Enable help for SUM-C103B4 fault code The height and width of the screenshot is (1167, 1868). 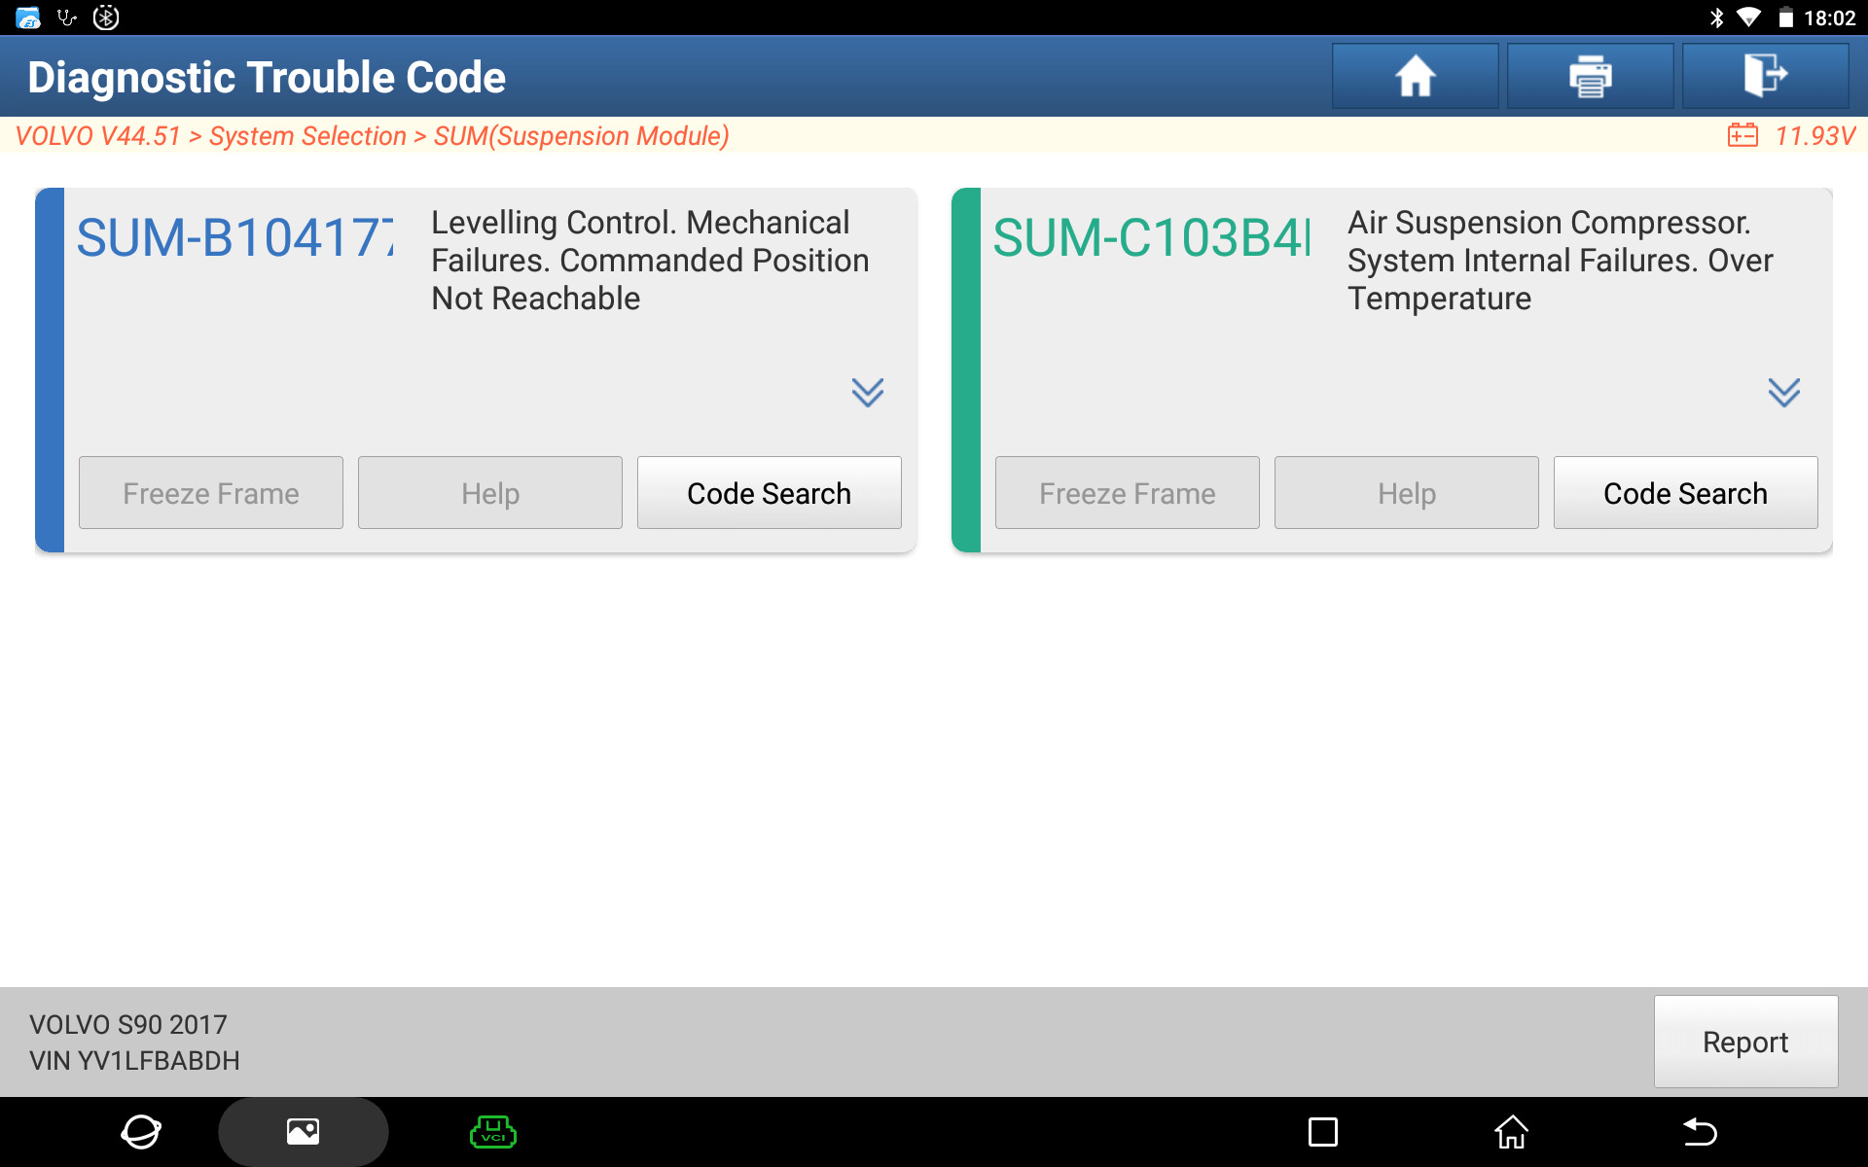point(1407,493)
